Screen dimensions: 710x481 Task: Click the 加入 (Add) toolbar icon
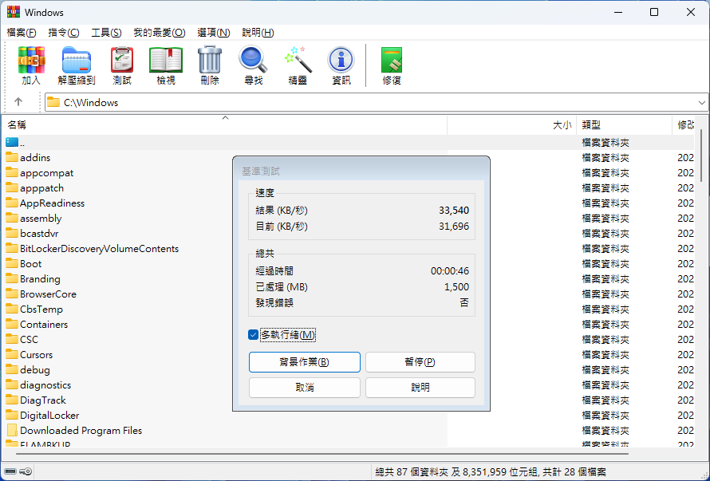(31, 65)
